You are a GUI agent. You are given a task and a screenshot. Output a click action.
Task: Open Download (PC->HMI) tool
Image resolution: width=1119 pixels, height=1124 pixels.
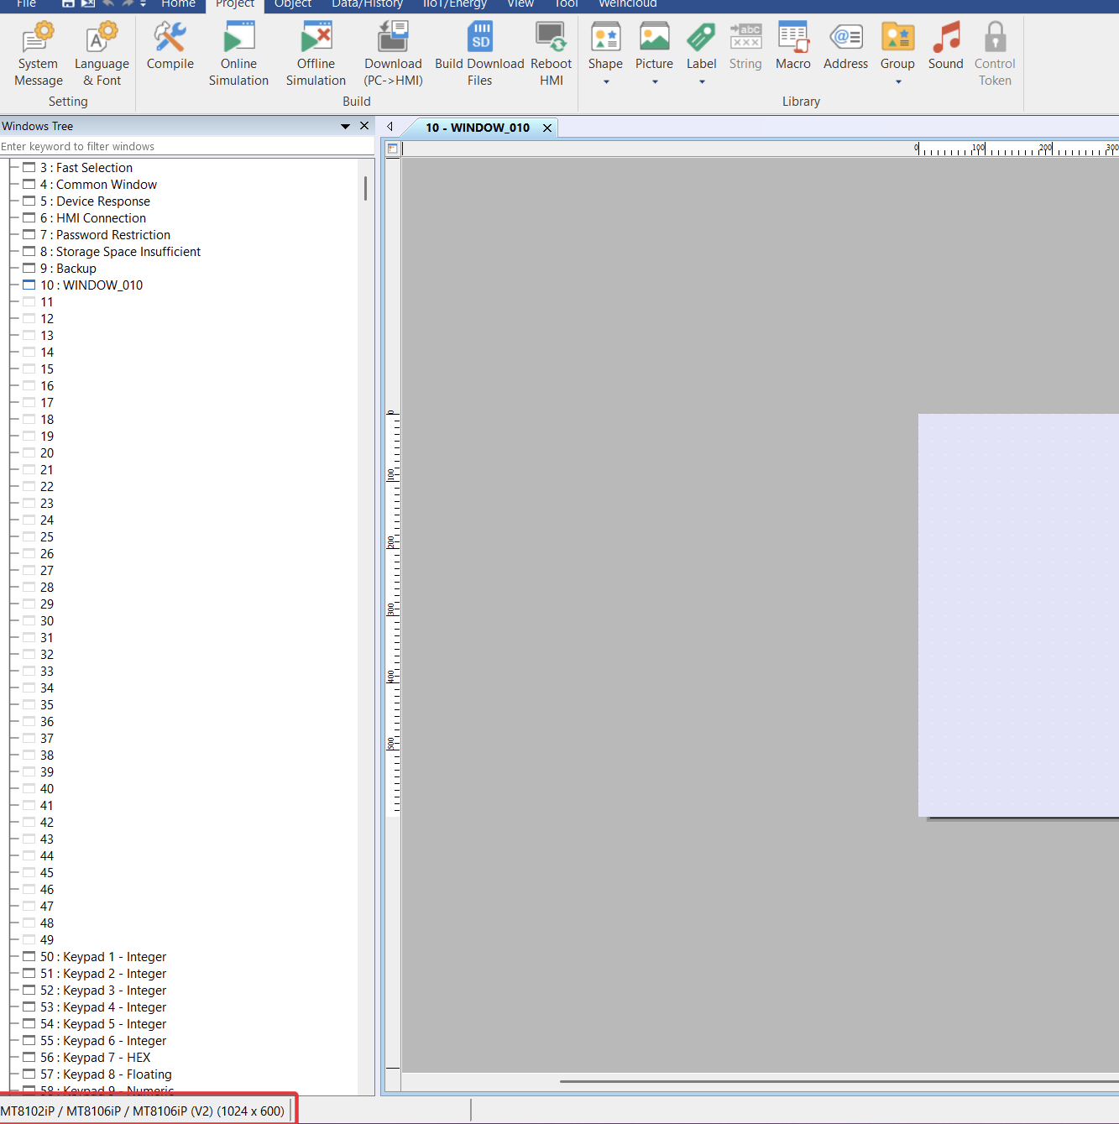pyautogui.click(x=393, y=39)
